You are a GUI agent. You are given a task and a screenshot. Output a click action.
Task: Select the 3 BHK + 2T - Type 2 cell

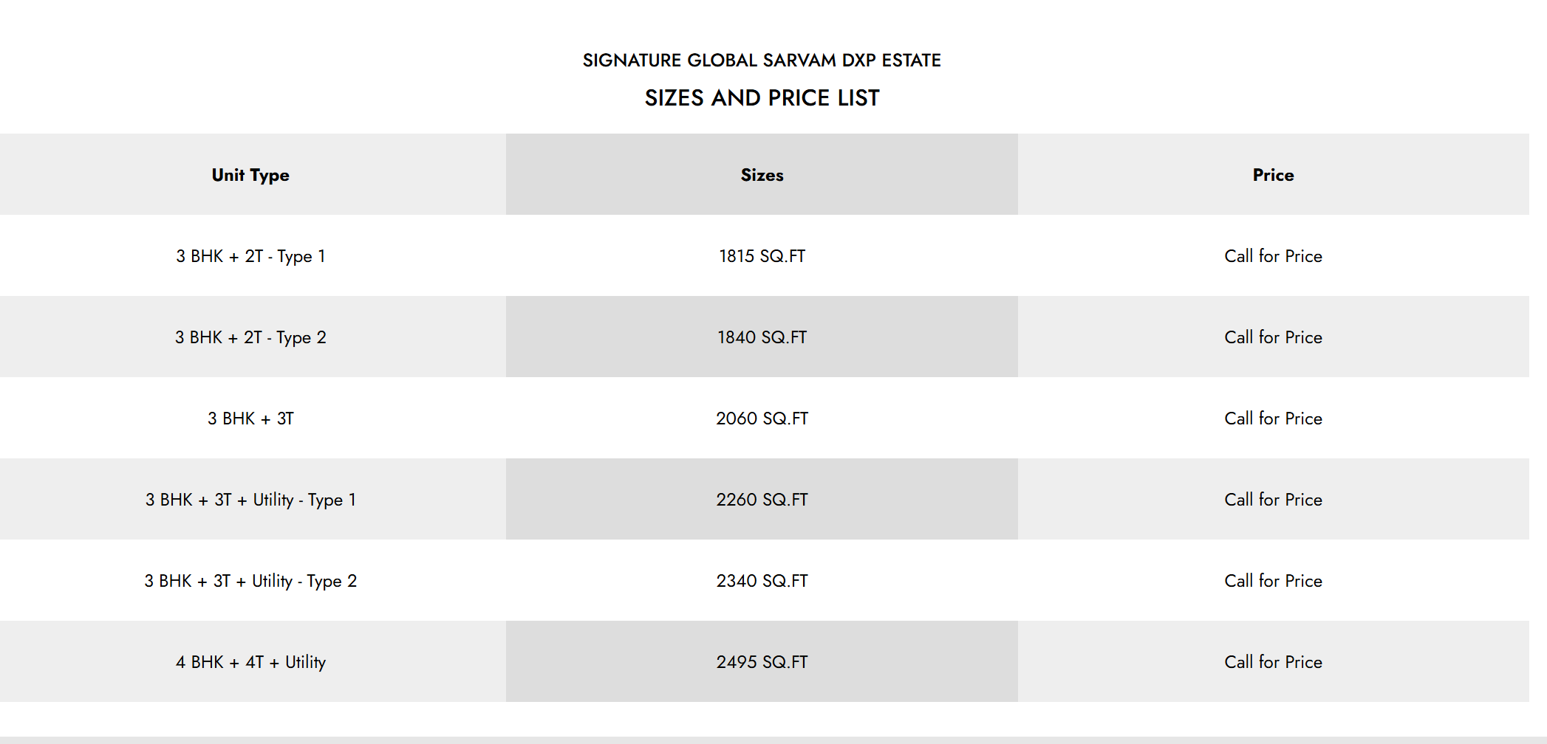(250, 337)
